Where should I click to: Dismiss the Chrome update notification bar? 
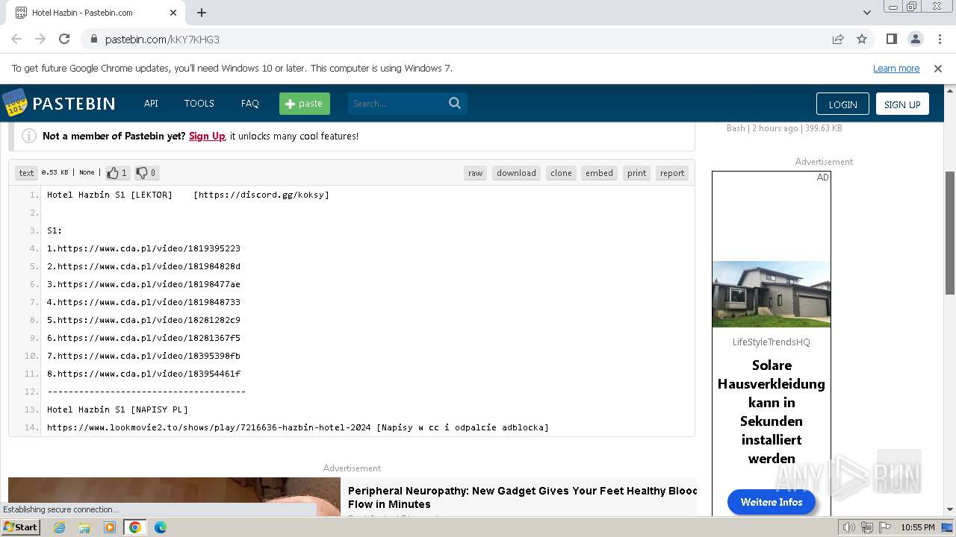(938, 69)
